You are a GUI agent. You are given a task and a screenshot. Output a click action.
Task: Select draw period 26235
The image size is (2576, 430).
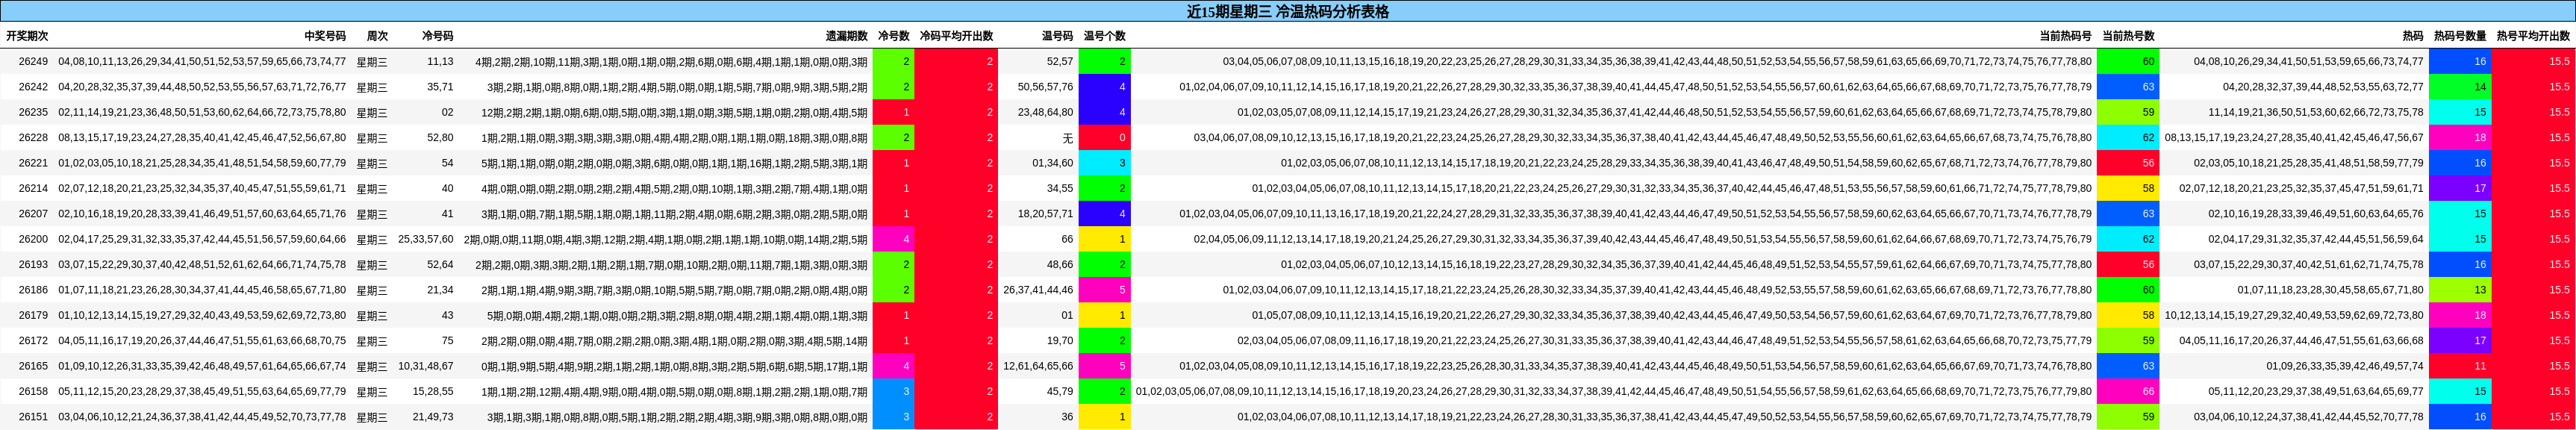tap(33, 112)
